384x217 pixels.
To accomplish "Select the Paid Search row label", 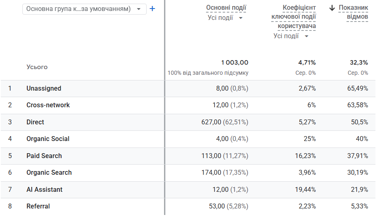I will point(44,156).
